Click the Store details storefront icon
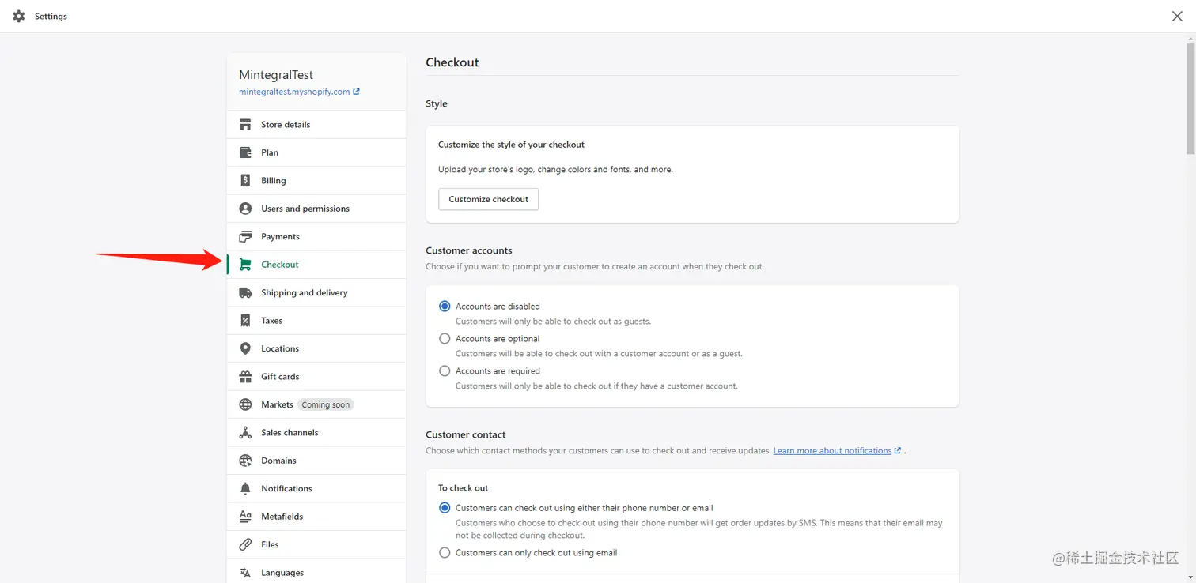Screen dimensions: 1196x583 click(245, 125)
